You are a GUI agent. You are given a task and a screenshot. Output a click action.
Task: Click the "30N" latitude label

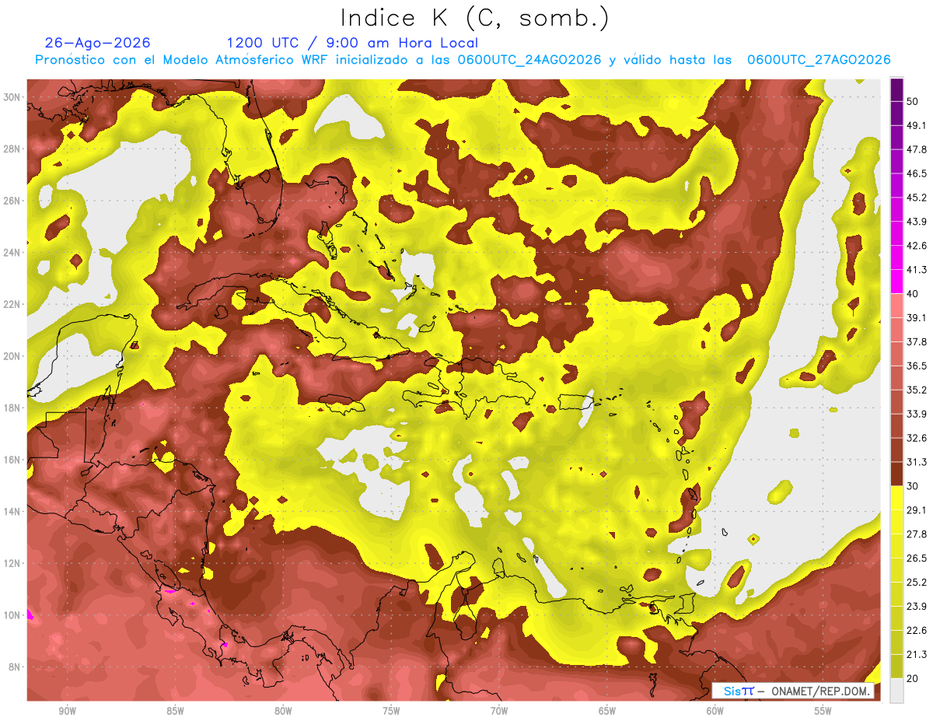click(x=12, y=97)
